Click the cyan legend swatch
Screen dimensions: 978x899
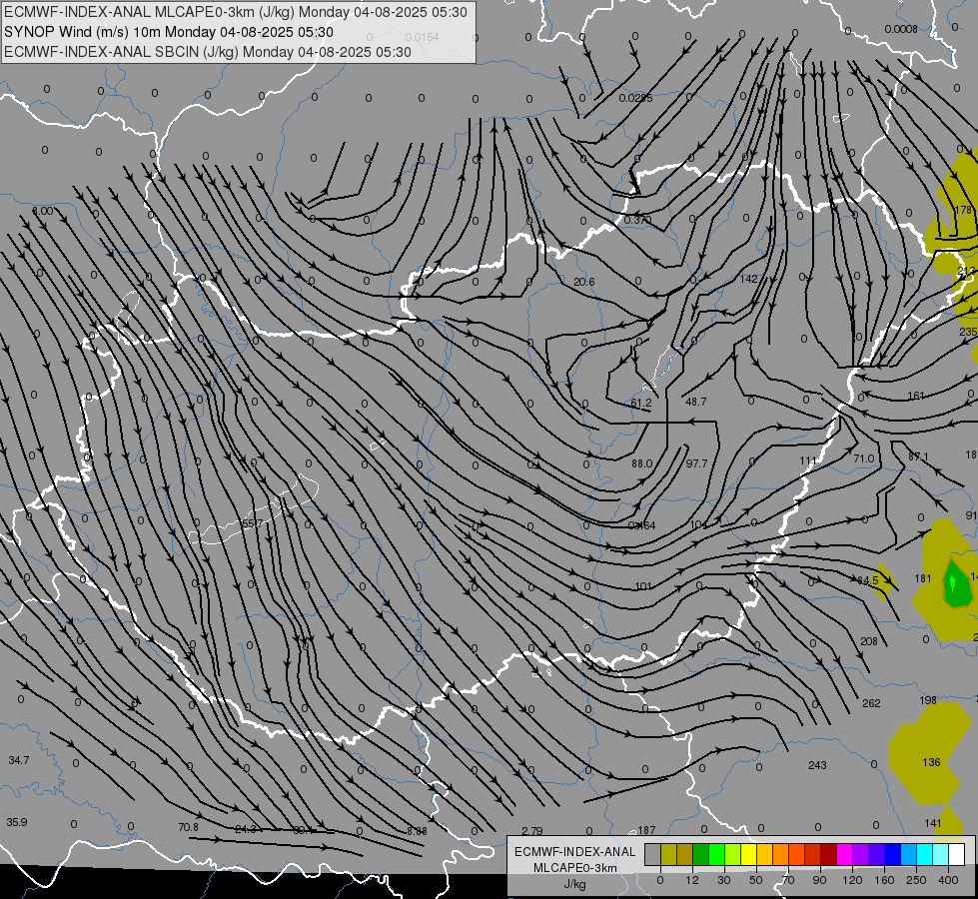tap(924, 854)
